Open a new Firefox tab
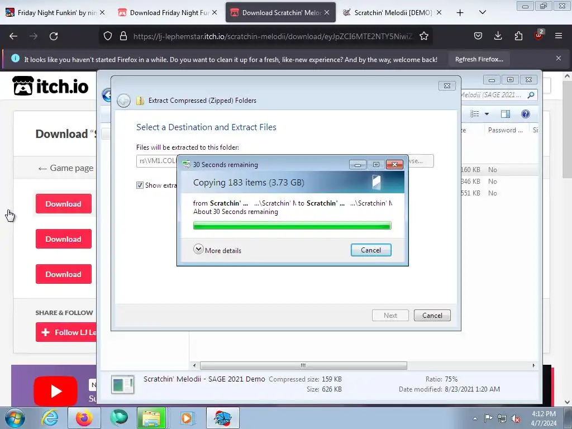Image resolution: width=572 pixels, height=429 pixels. [460, 12]
